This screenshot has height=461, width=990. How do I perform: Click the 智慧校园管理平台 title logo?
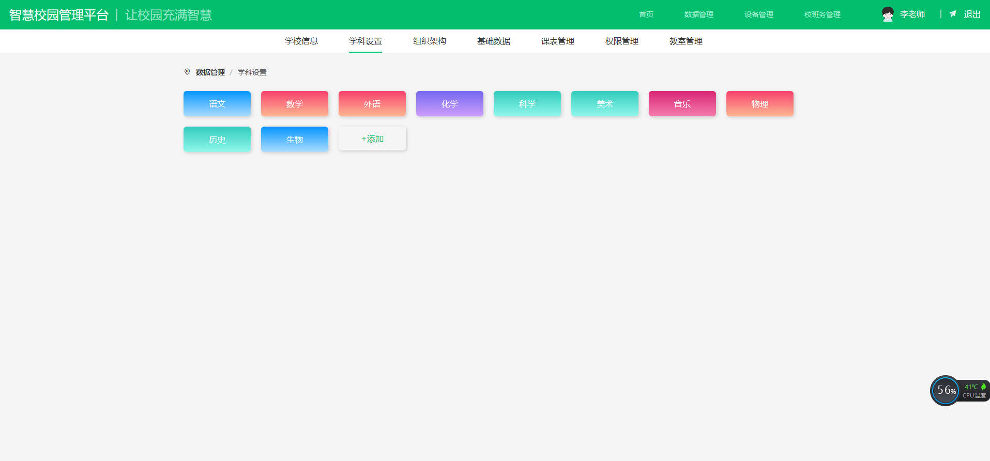[59, 15]
